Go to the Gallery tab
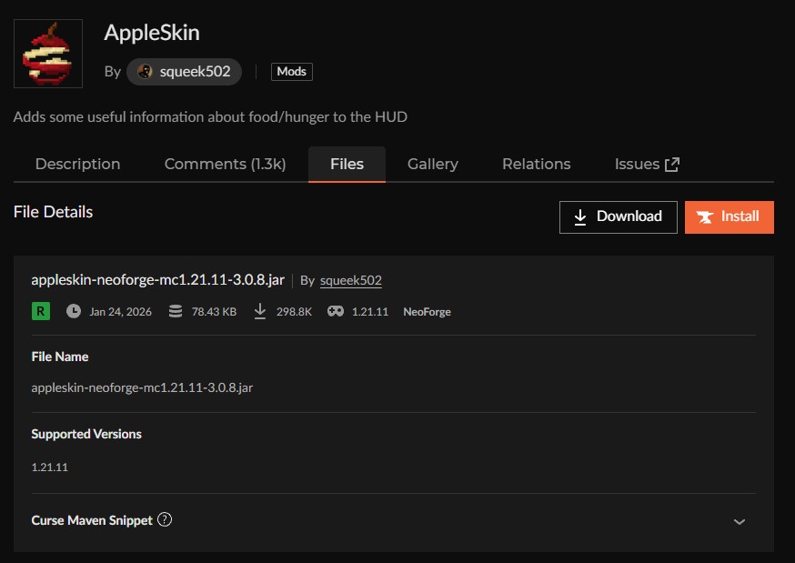This screenshot has height=563, width=795. pyautogui.click(x=432, y=165)
